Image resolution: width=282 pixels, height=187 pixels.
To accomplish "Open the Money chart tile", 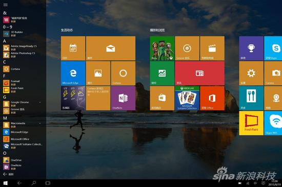I will coord(162,73).
